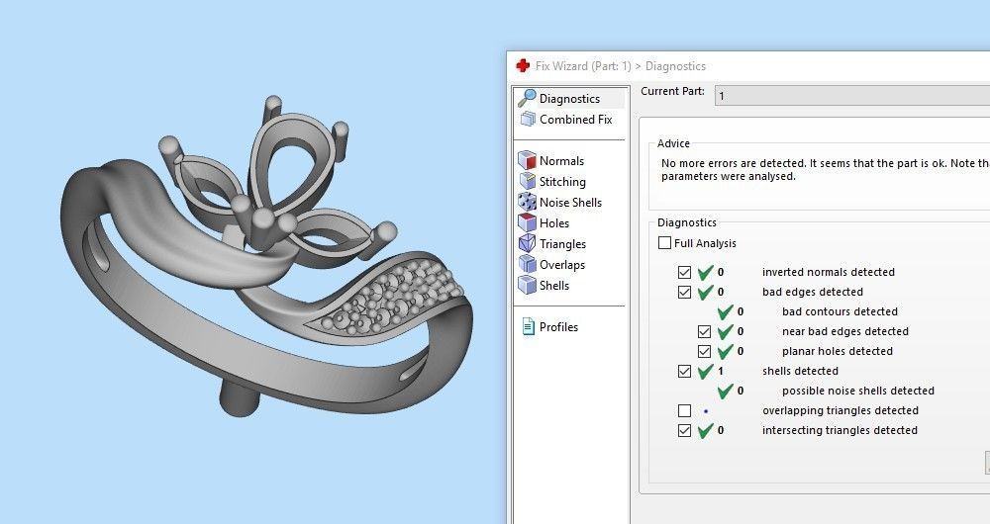Viewport: 990px width, 524px height.
Task: Open the Profiles page label
Action: click(558, 327)
